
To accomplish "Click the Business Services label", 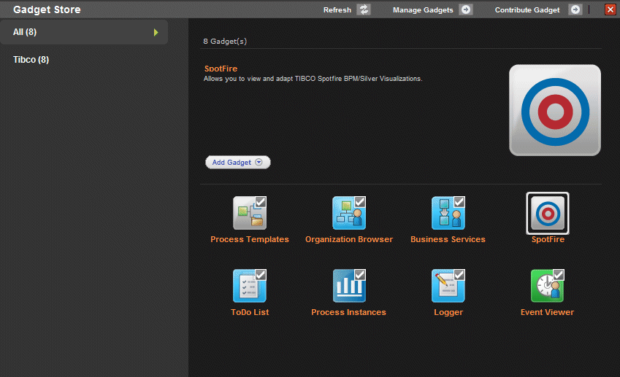I will coord(448,239).
